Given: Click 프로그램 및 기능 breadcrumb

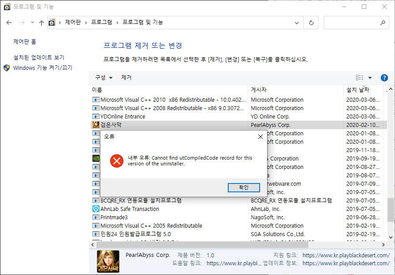Looking at the screenshot, I should coord(142,22).
